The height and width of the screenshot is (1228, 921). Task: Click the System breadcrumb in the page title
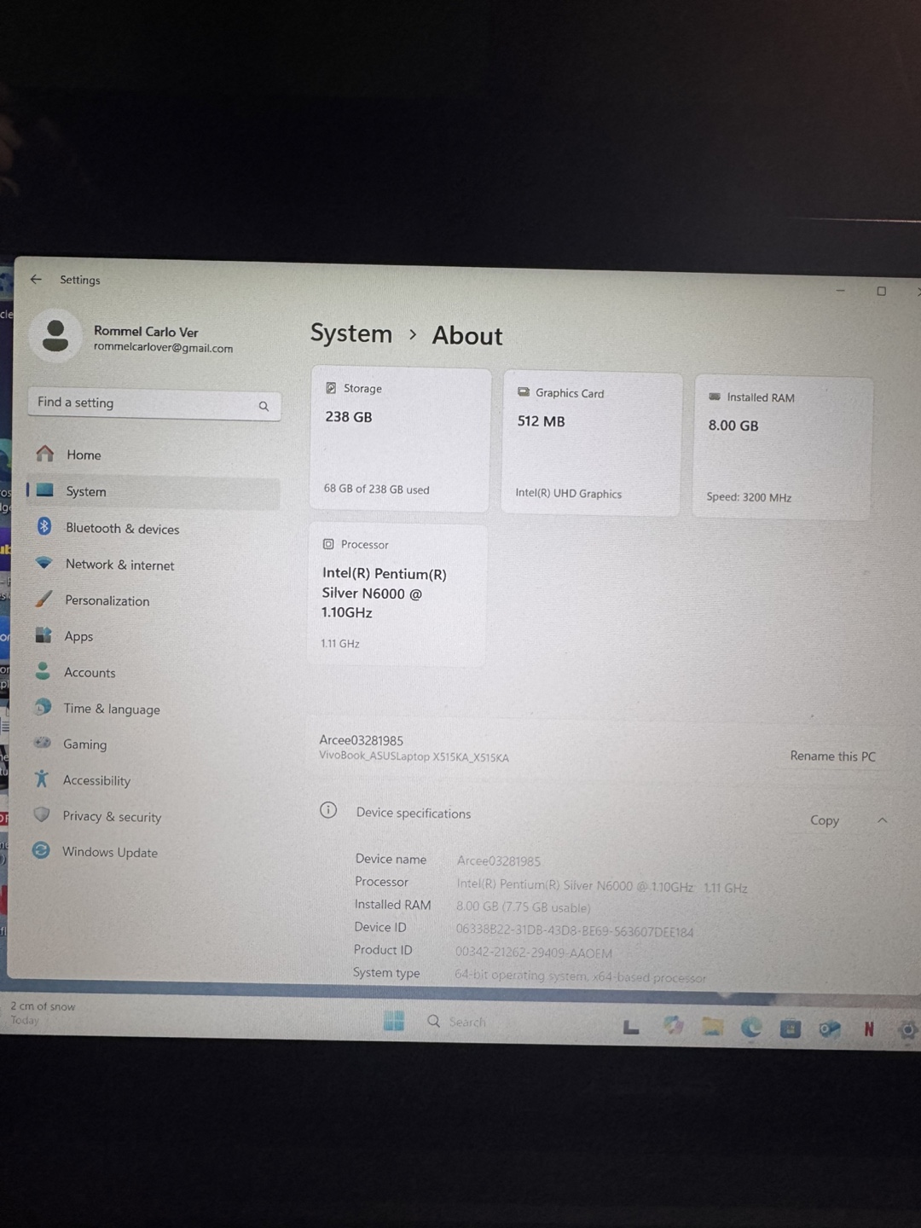tap(351, 333)
